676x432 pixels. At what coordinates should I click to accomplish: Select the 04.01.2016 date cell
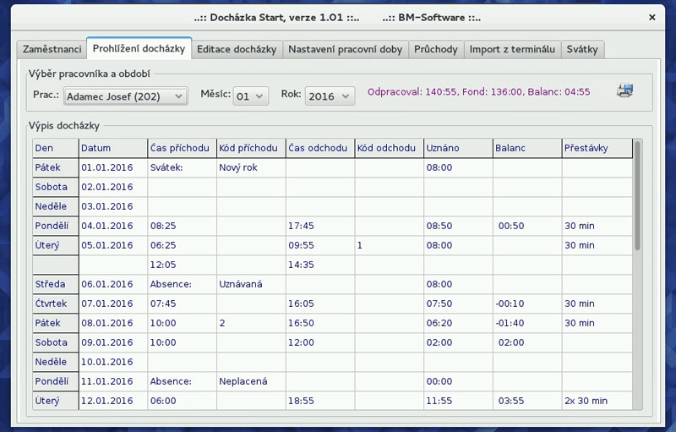click(x=112, y=226)
